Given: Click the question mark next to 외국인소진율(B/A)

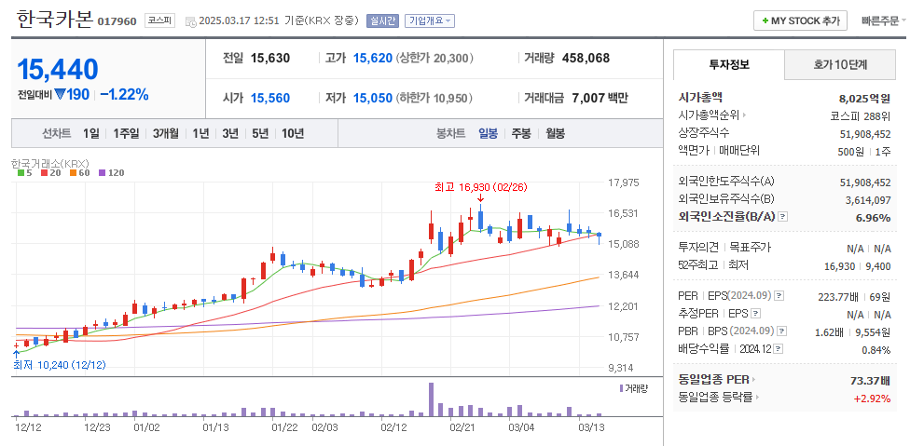Looking at the screenshot, I should click(x=783, y=217).
